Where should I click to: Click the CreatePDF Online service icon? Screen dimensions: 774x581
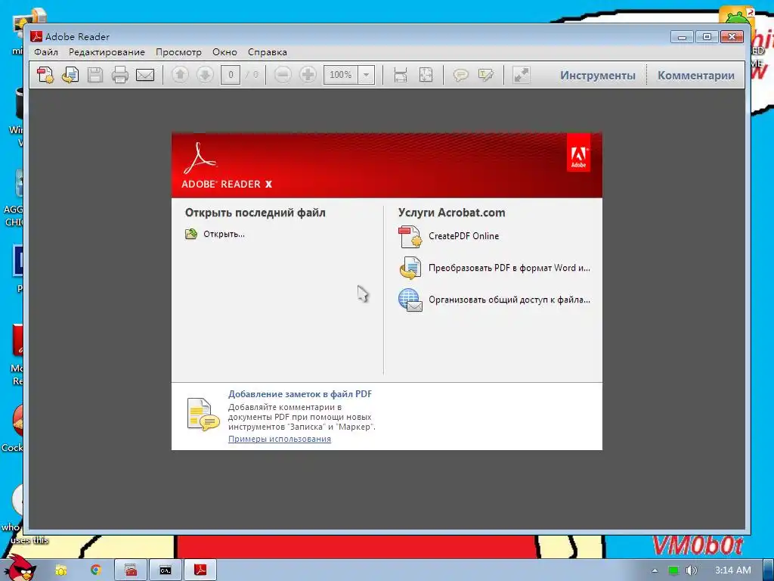[410, 236]
